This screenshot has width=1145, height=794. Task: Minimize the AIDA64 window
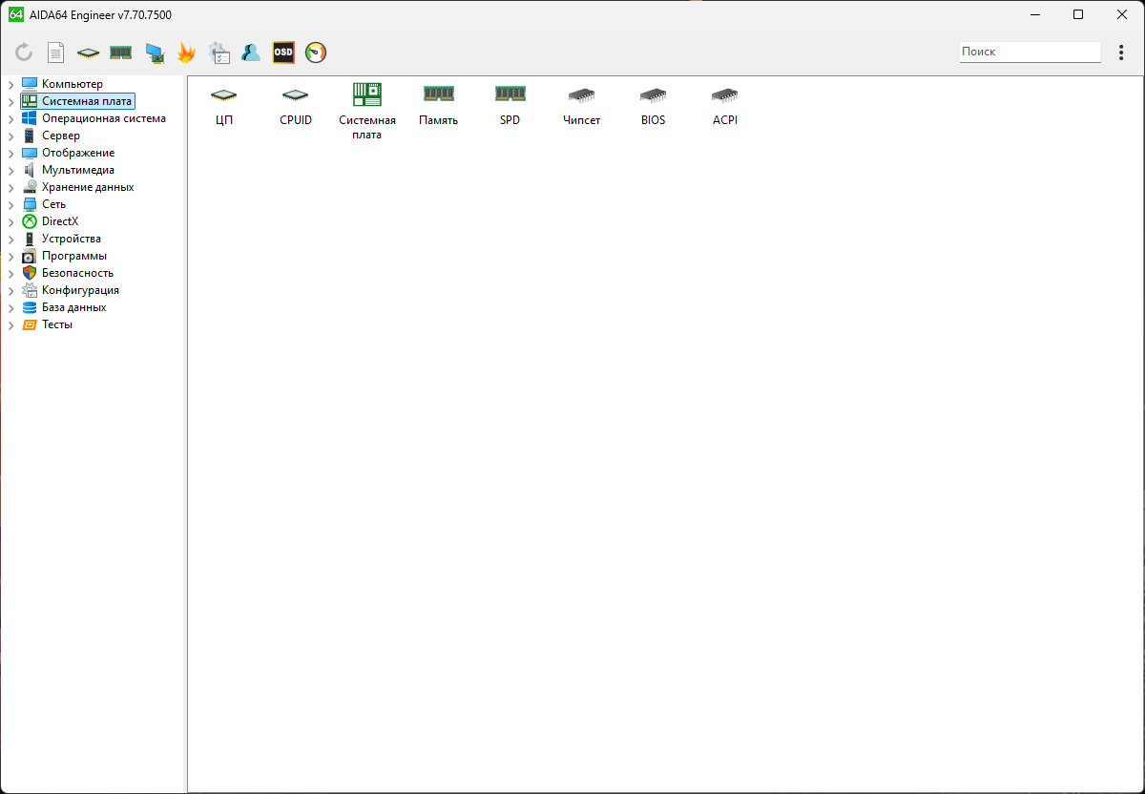tap(1034, 14)
